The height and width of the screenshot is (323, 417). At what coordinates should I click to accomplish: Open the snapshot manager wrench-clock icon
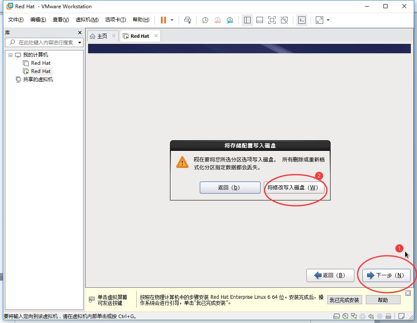[230, 20]
